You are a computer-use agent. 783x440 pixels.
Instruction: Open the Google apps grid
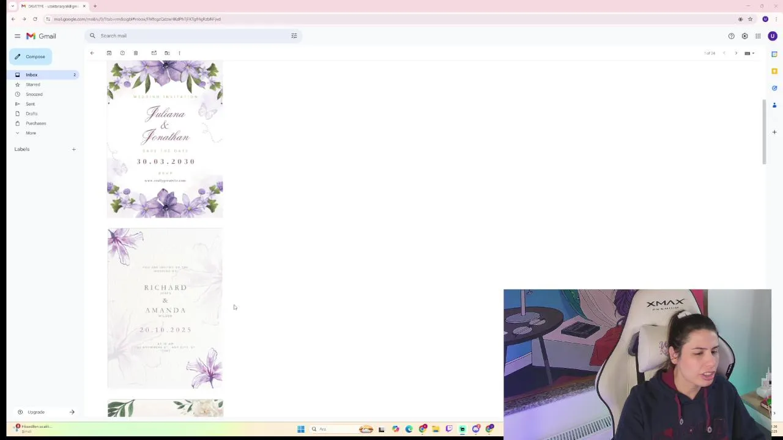tap(758, 36)
